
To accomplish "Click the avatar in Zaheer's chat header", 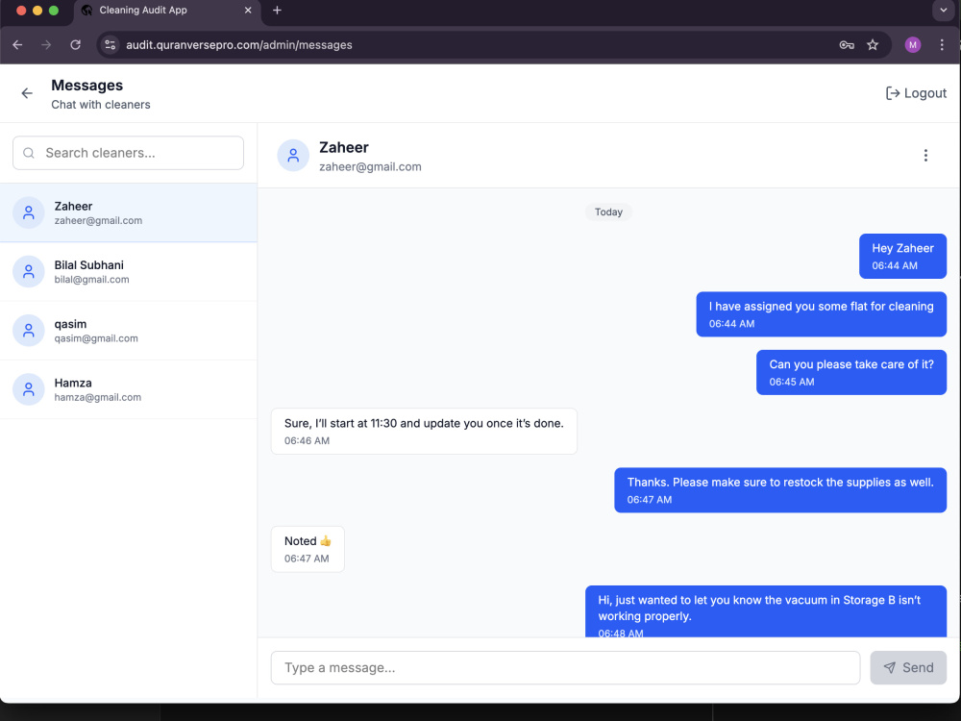I will (x=293, y=155).
